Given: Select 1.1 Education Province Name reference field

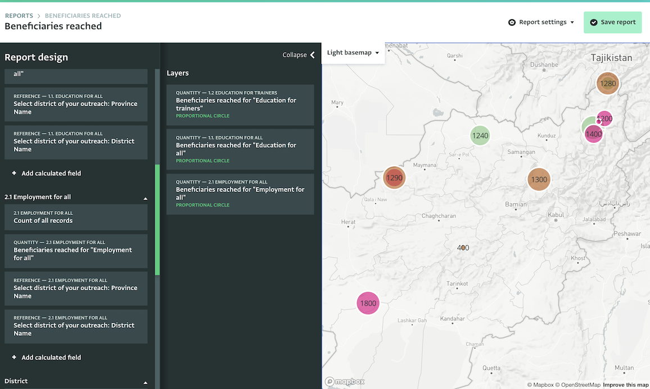Looking at the screenshot, I should pyautogui.click(x=76, y=104).
